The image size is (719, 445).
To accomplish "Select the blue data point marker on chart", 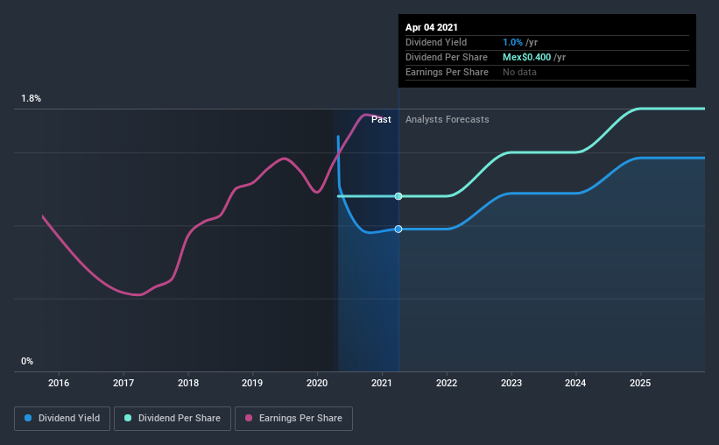I will (398, 229).
